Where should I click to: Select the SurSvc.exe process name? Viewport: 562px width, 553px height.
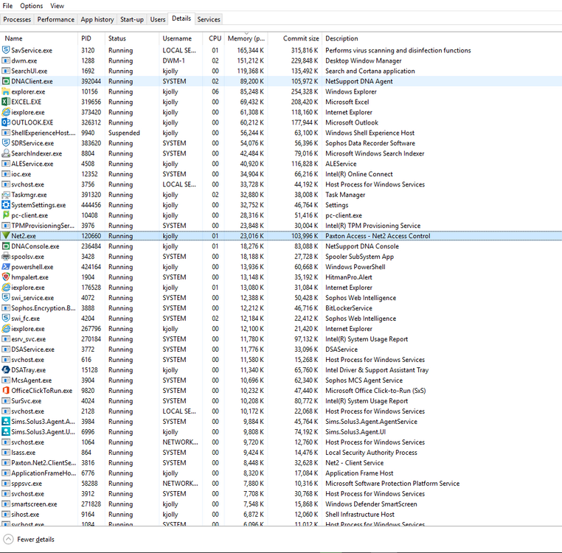click(26, 401)
